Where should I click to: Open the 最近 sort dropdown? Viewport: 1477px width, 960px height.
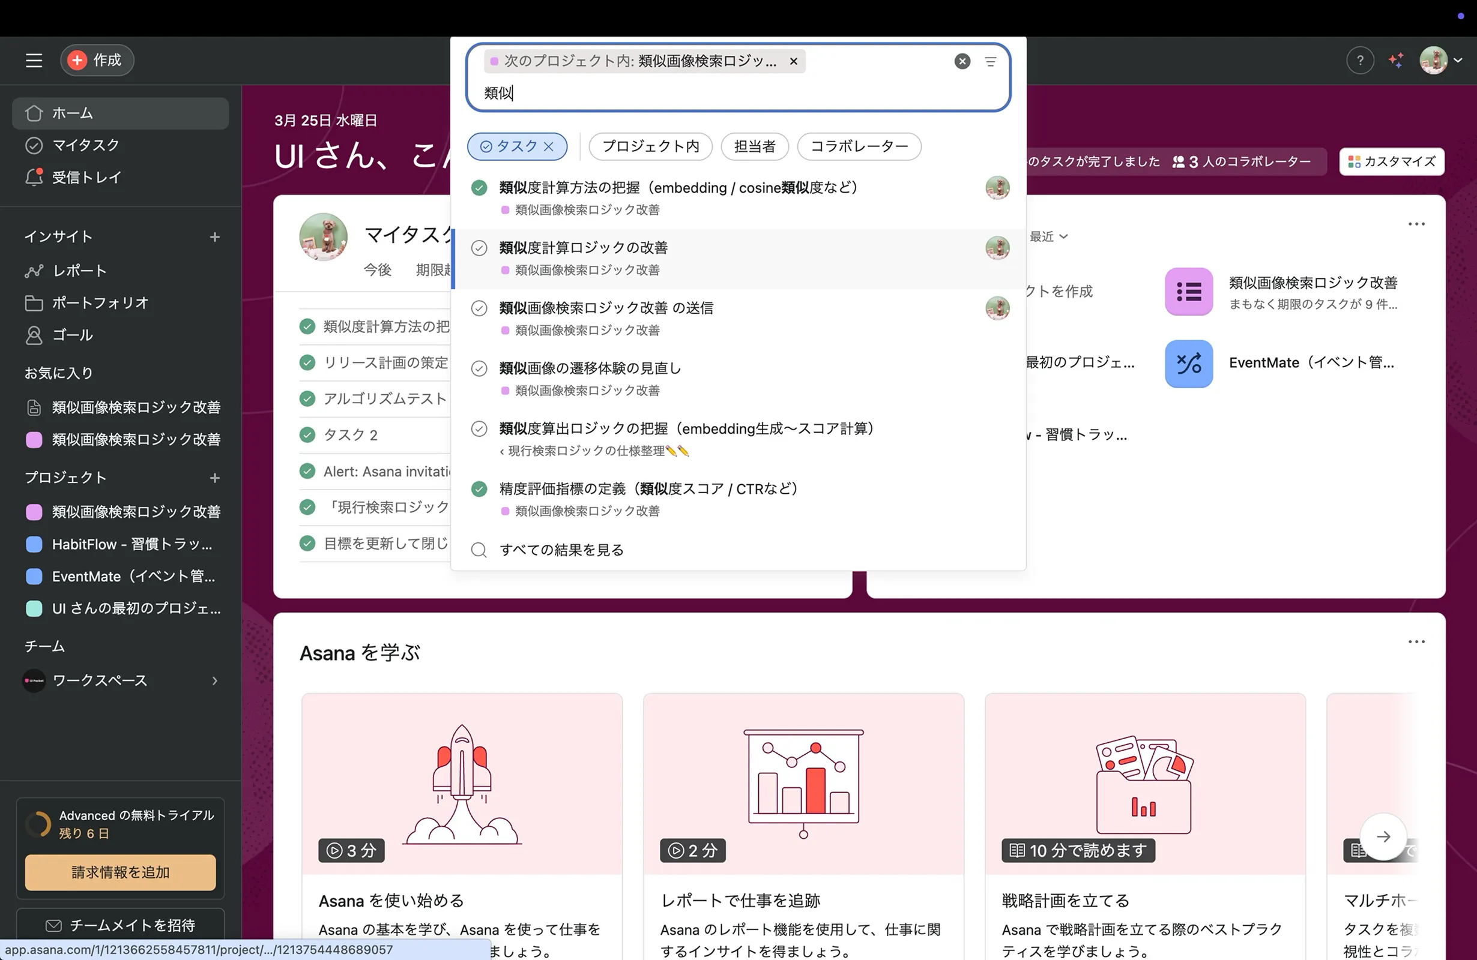[1049, 236]
